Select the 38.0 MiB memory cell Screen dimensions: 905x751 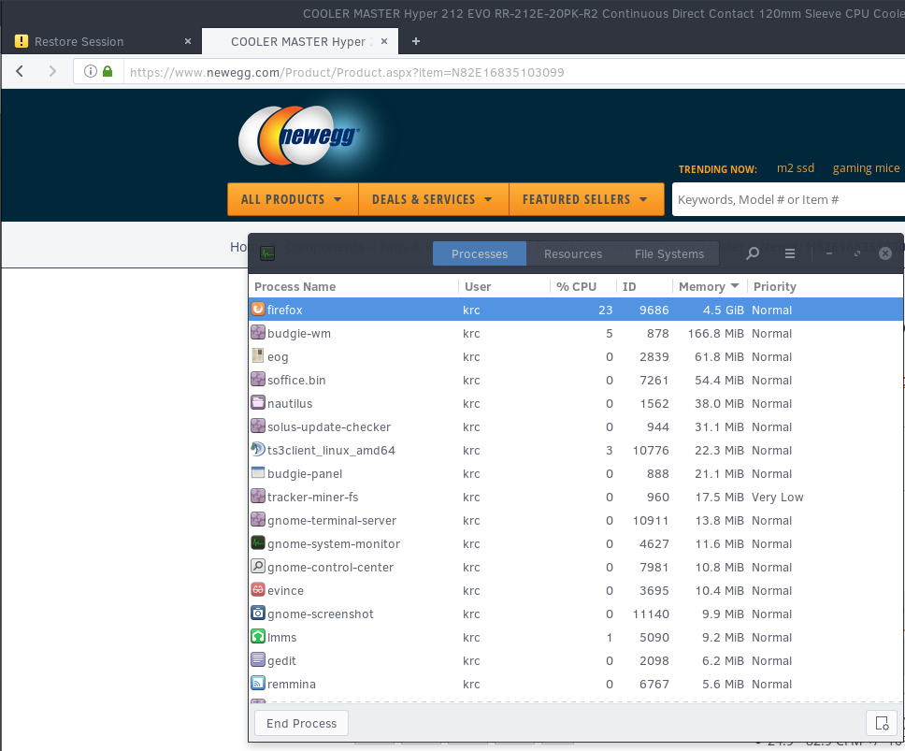(x=719, y=403)
